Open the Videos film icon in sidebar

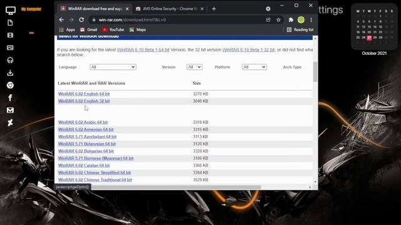pos(10,35)
